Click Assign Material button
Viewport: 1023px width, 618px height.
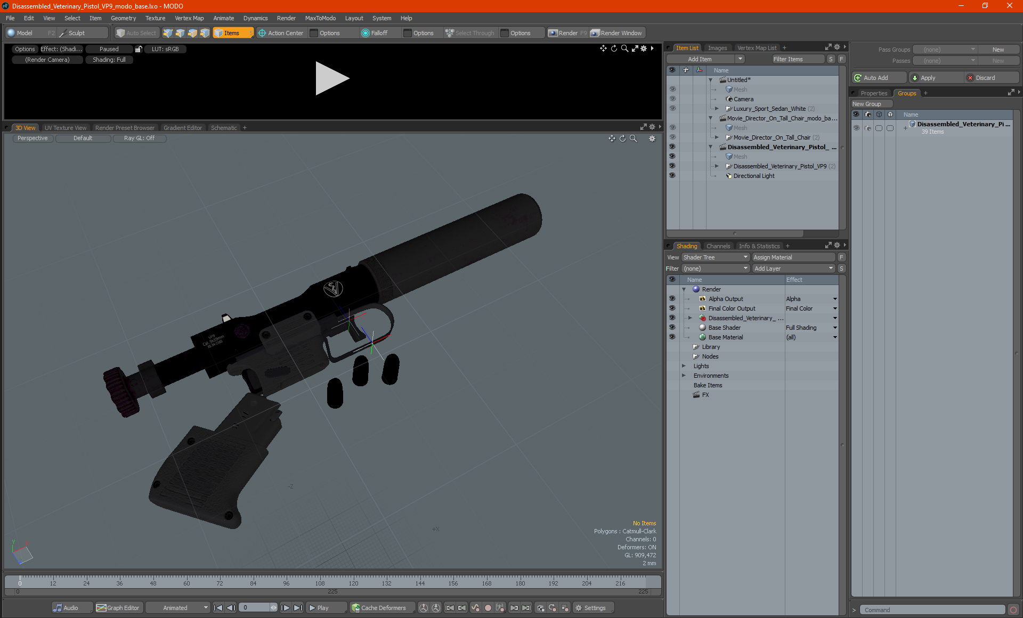[x=793, y=257]
